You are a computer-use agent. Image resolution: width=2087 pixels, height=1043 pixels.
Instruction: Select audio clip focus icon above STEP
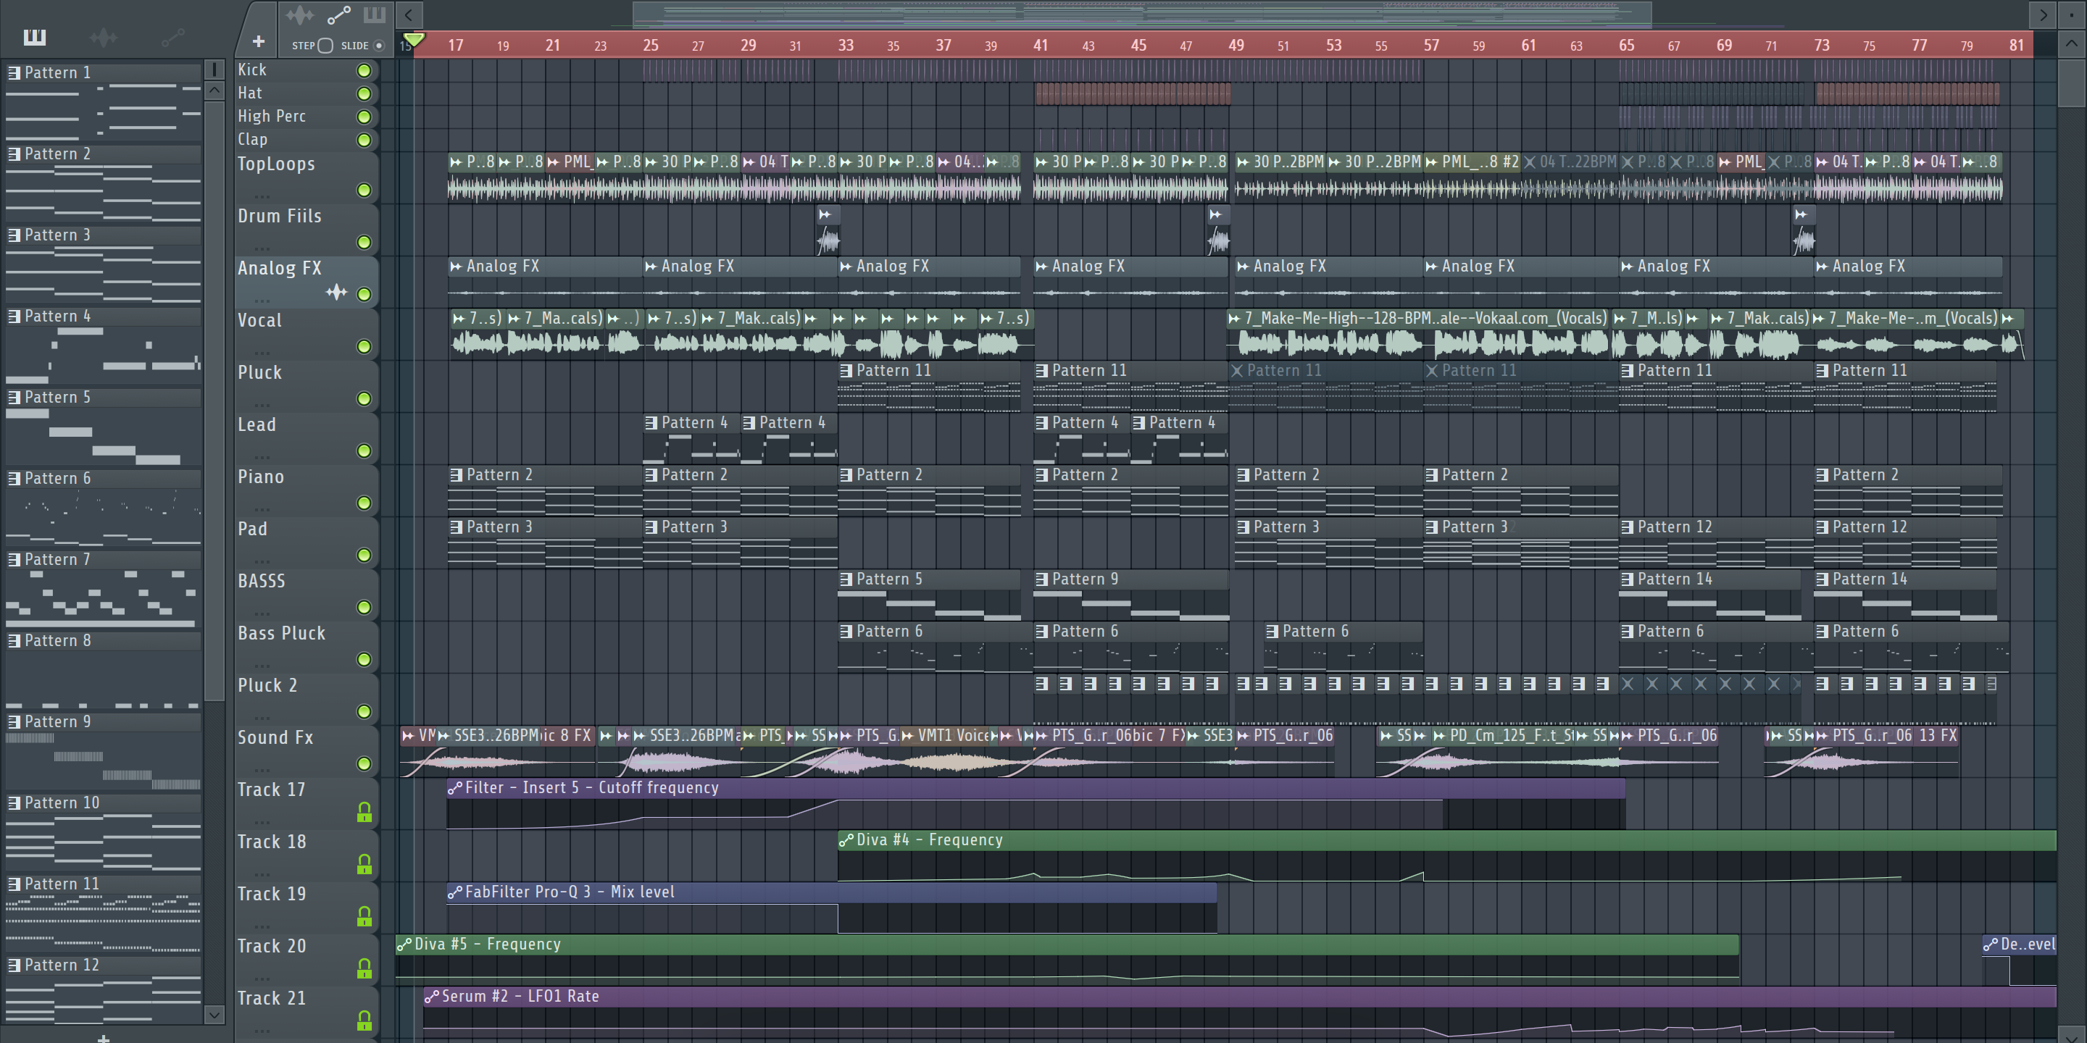click(300, 14)
